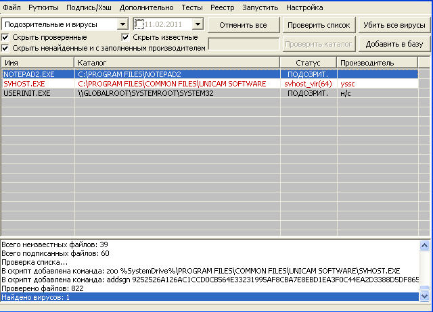Open the Тесты menu
Screen dimensions: 433x312
192,7
